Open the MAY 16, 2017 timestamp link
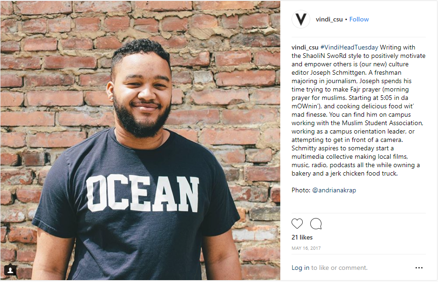 pyautogui.click(x=306, y=248)
